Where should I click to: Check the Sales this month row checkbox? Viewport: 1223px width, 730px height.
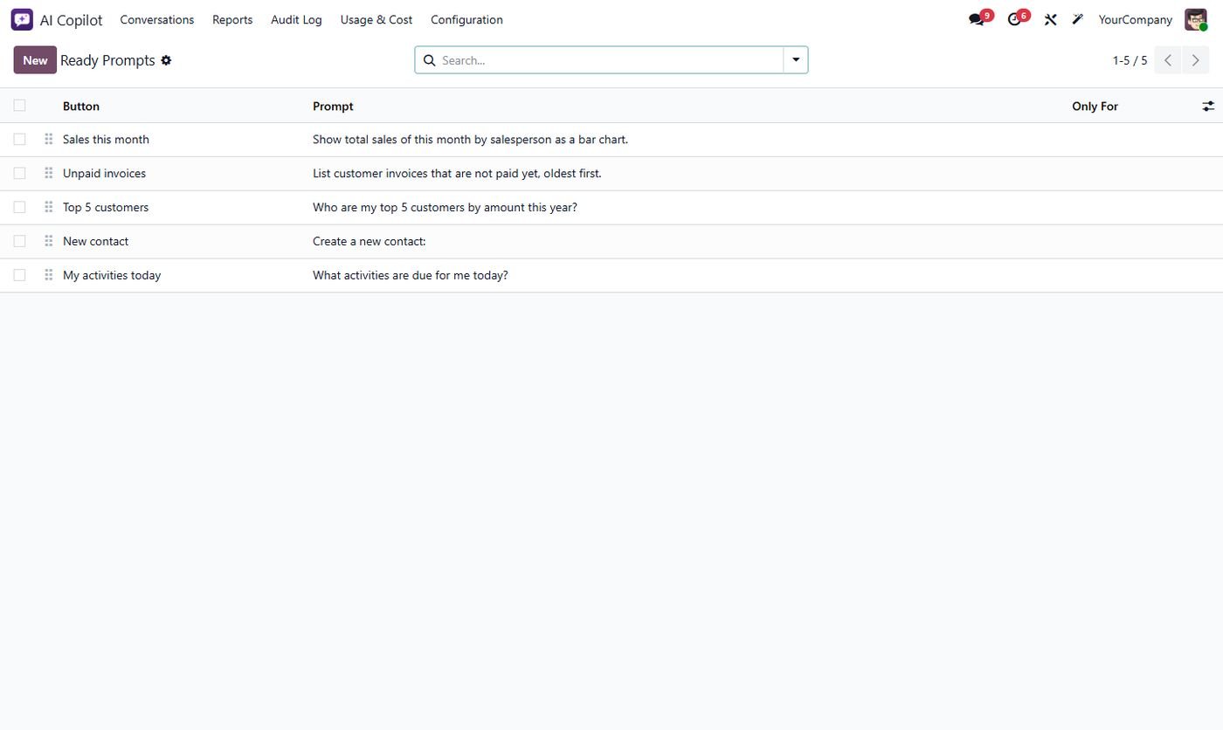(19, 139)
